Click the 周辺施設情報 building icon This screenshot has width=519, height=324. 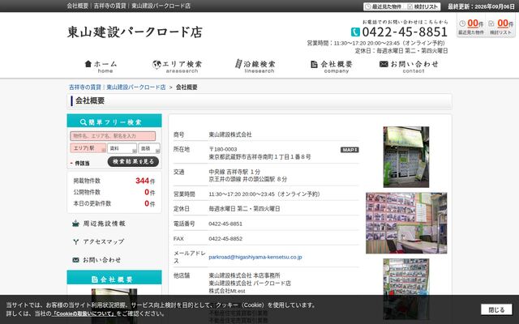75,224
